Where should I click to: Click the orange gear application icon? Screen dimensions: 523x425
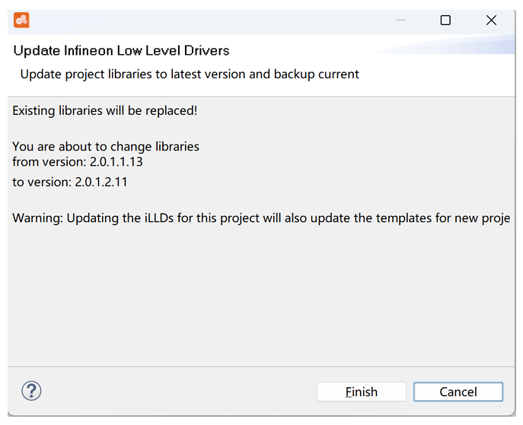point(21,21)
